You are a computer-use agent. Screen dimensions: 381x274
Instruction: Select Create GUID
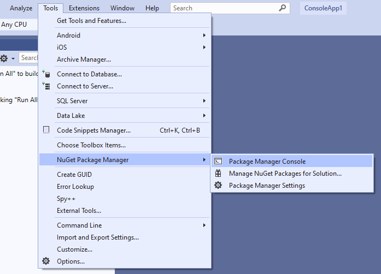125,175
